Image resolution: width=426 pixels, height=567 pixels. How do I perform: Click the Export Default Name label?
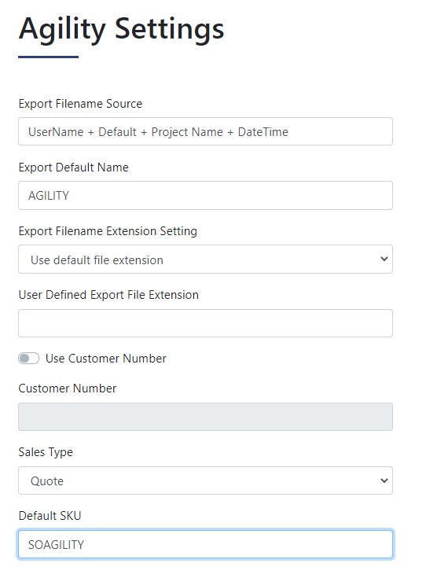(73, 168)
